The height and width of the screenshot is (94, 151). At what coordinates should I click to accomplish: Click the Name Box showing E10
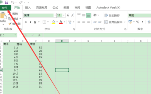coord(9,35)
